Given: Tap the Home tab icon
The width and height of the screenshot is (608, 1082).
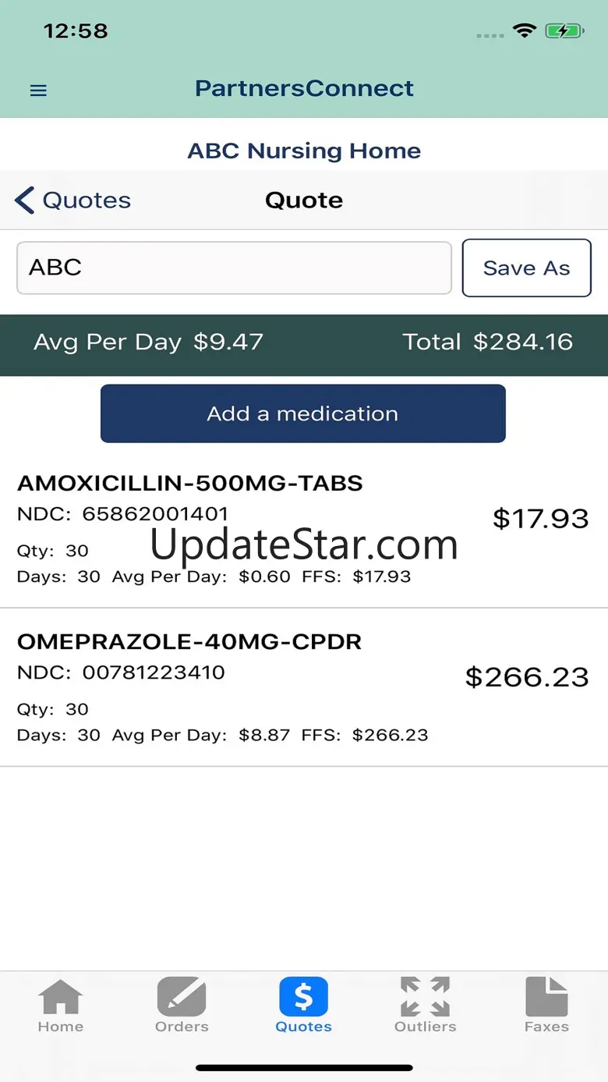Looking at the screenshot, I should pyautogui.click(x=61, y=997).
